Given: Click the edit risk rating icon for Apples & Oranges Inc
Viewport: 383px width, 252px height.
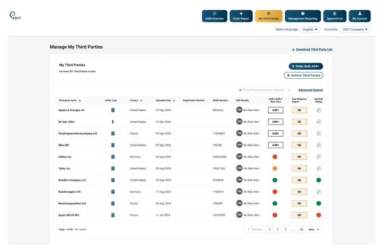Looking at the screenshot, I should point(318,110).
